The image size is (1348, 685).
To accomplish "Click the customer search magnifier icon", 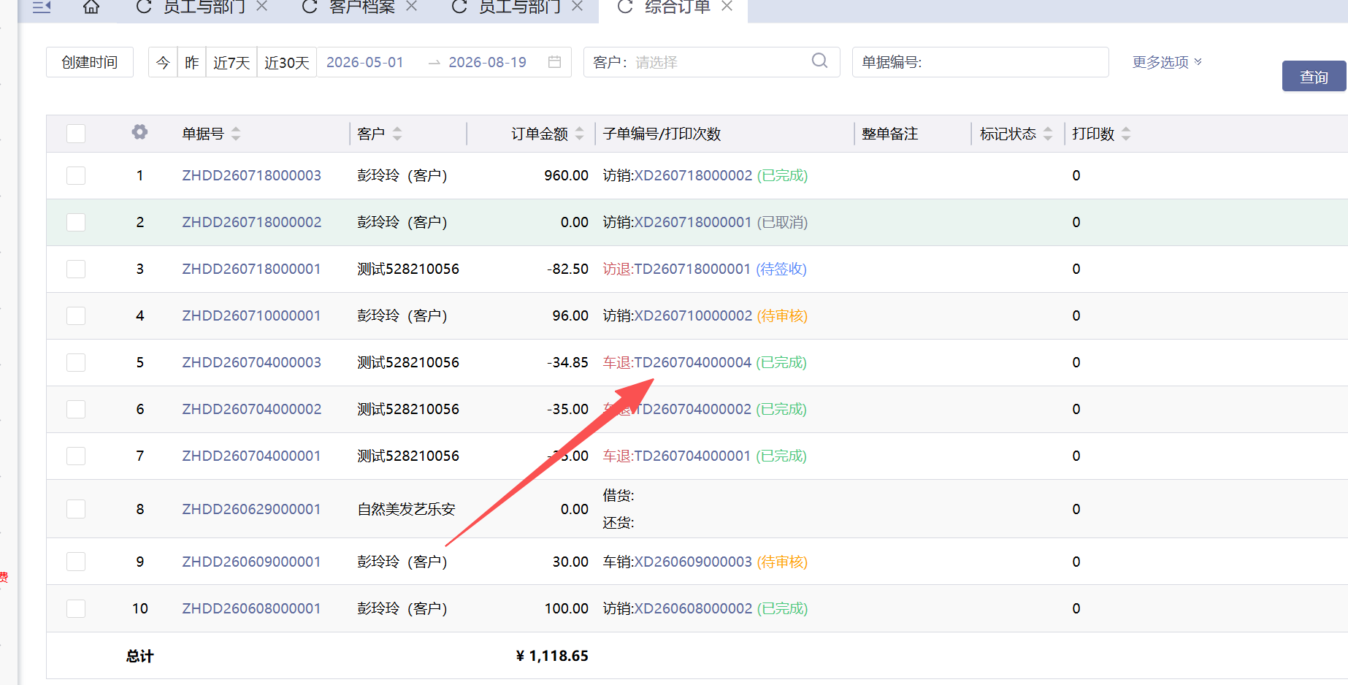I will (x=820, y=61).
